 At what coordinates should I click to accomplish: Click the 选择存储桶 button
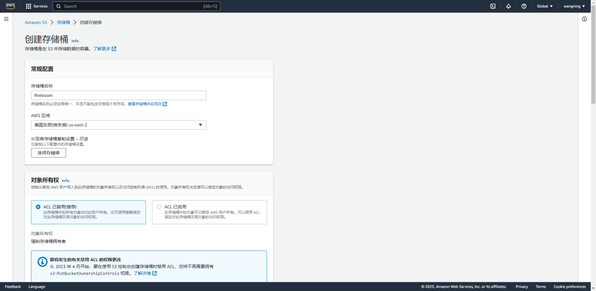tap(48, 153)
